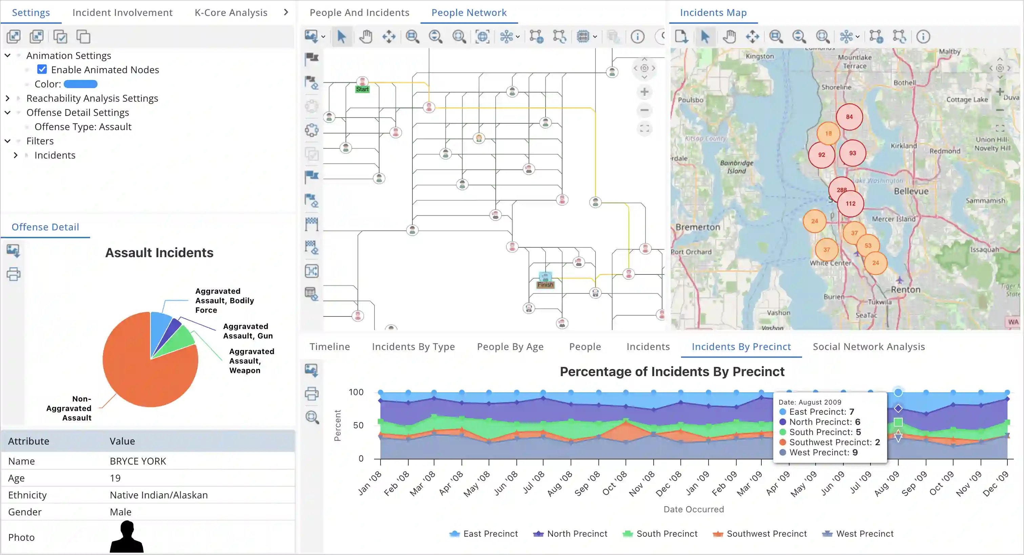
Task: Click the uncheck all icon in Settings toolbar
Action: tap(83, 37)
